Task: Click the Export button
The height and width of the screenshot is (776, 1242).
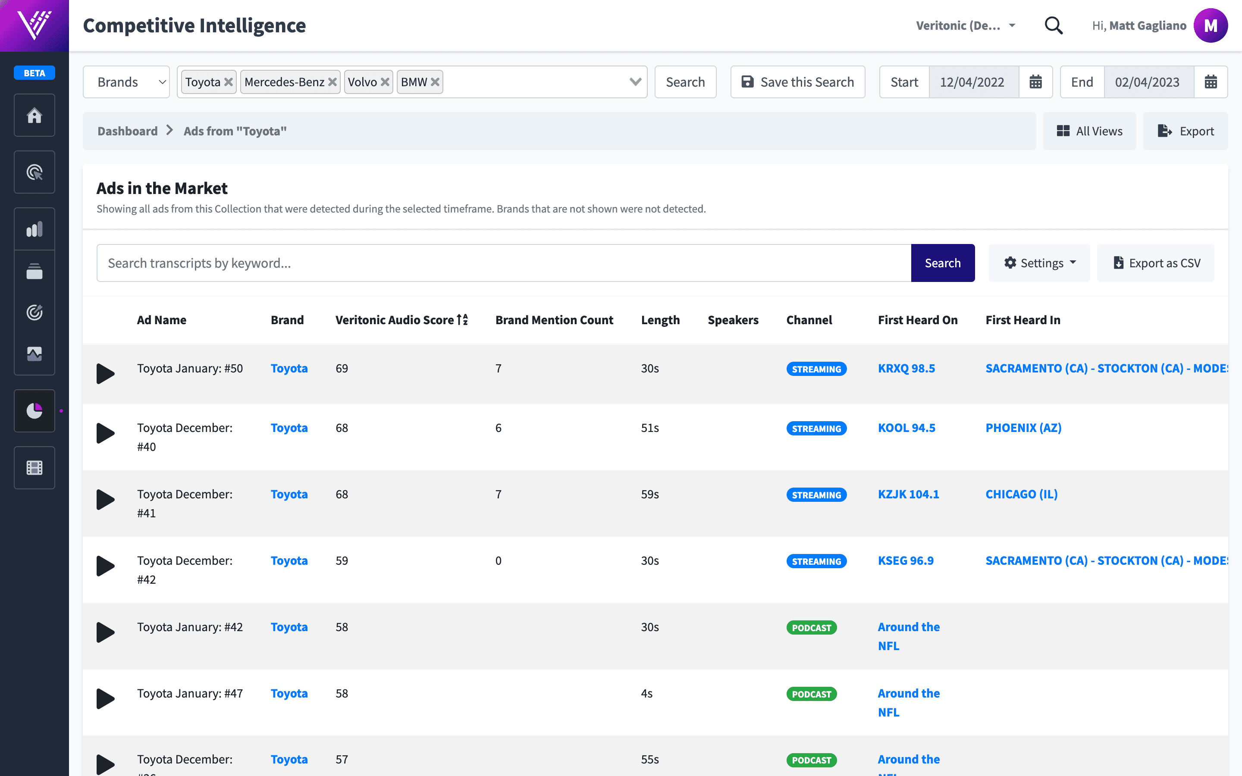Action: coord(1185,131)
